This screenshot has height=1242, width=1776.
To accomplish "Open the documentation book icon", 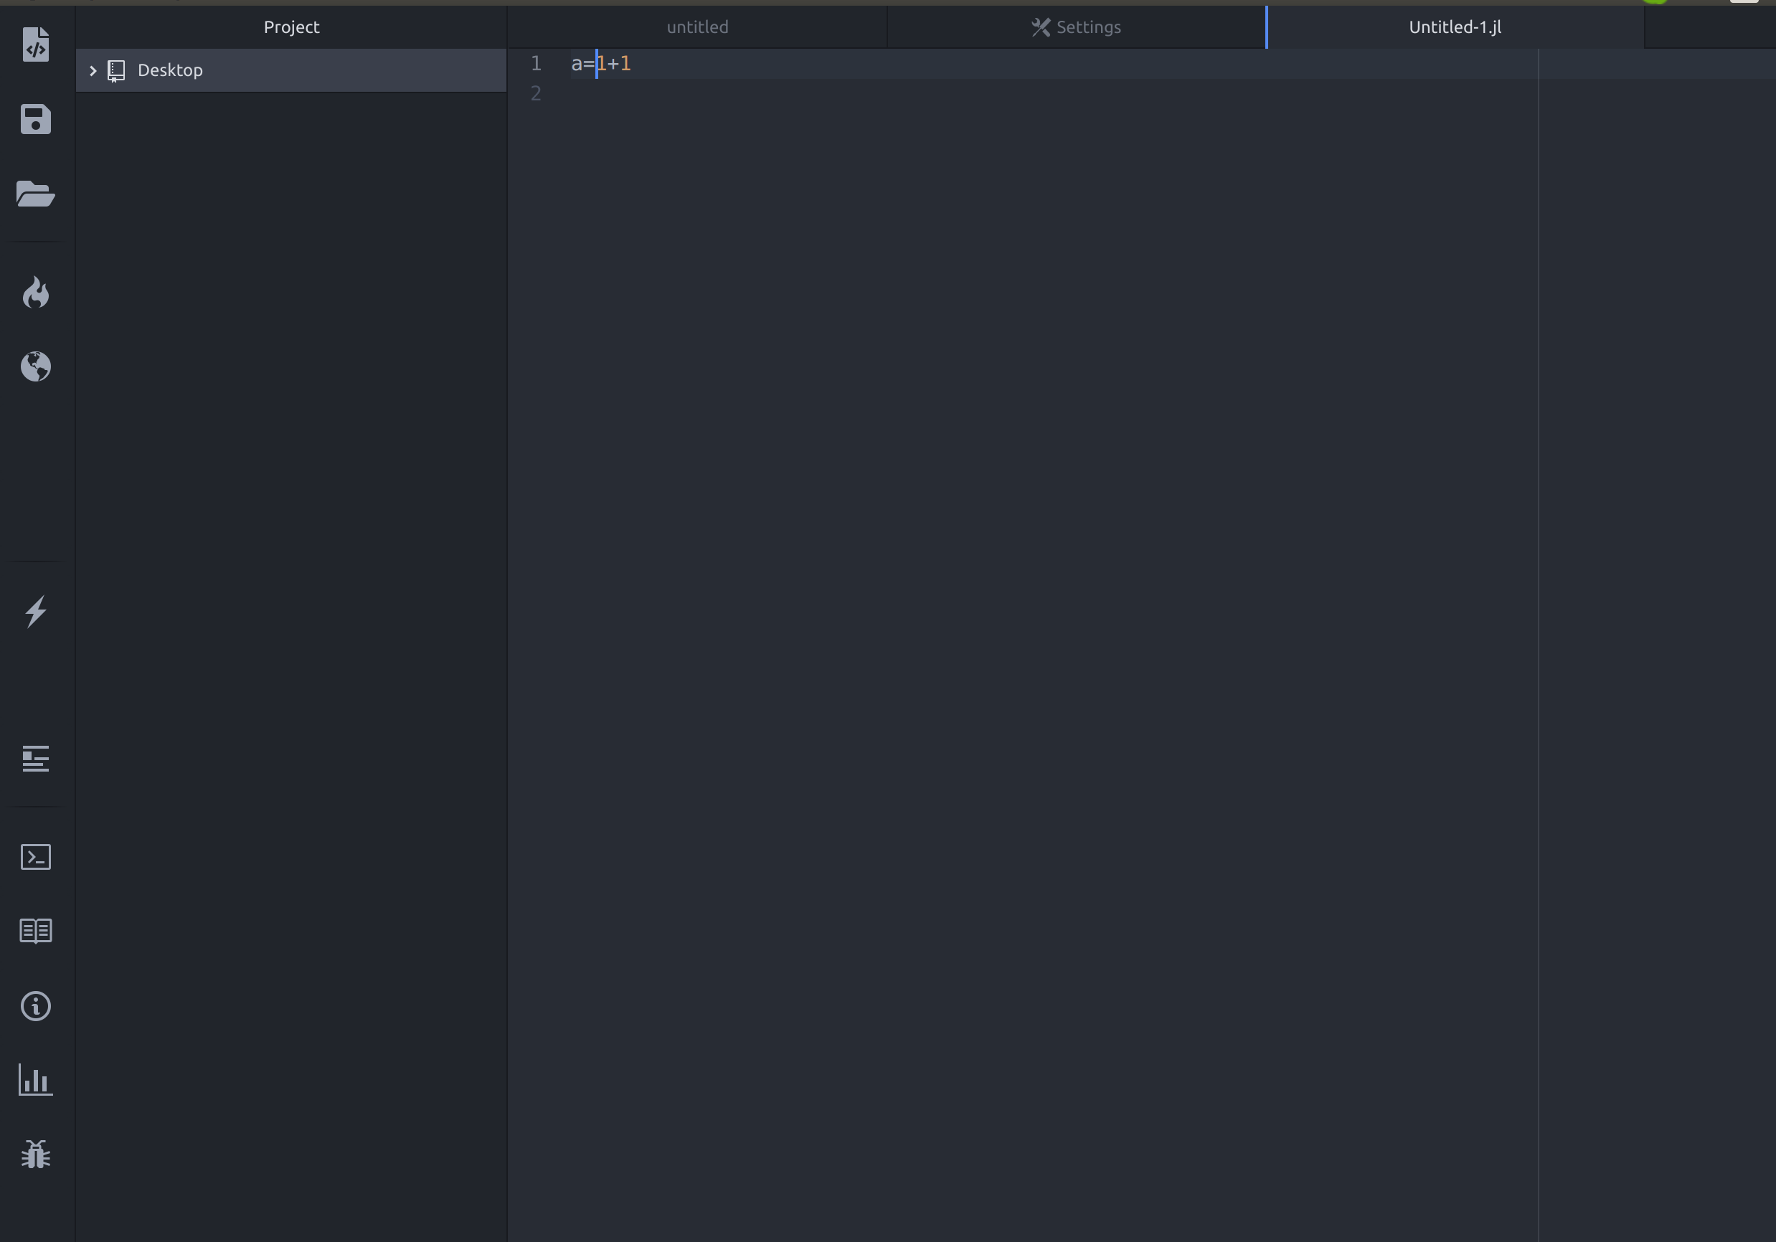I will 37,931.
